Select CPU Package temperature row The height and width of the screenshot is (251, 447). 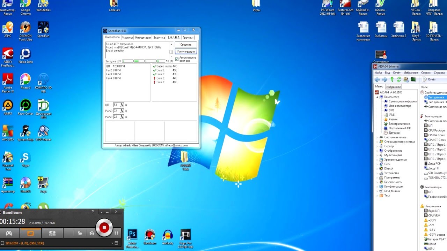436,130
